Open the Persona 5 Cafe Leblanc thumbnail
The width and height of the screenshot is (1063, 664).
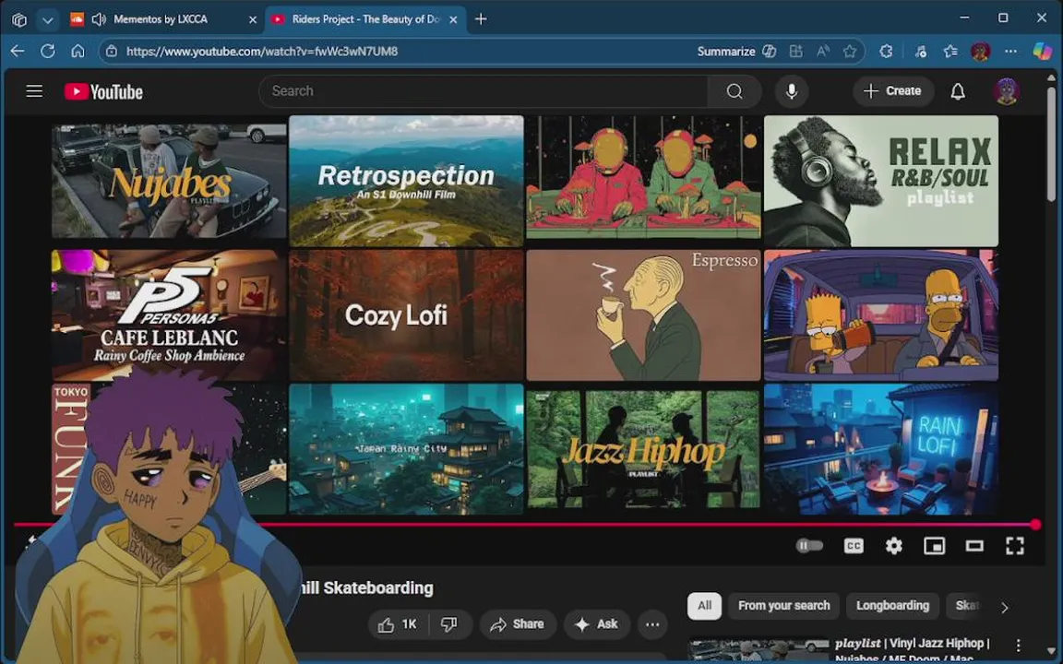(x=170, y=314)
